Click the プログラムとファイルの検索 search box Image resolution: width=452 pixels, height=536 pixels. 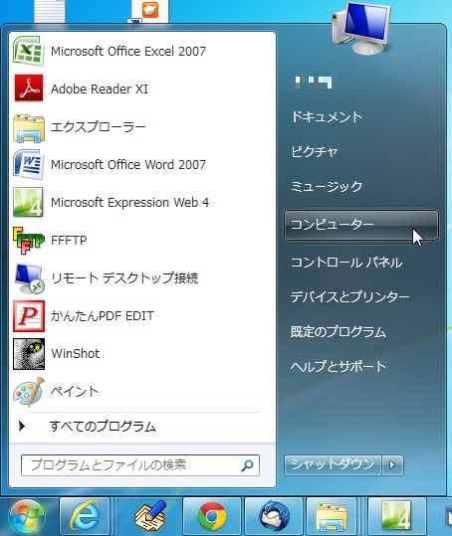(x=140, y=465)
